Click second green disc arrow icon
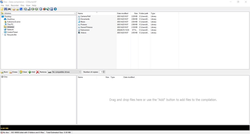The height and width of the screenshot is (134, 250). click(36, 9)
